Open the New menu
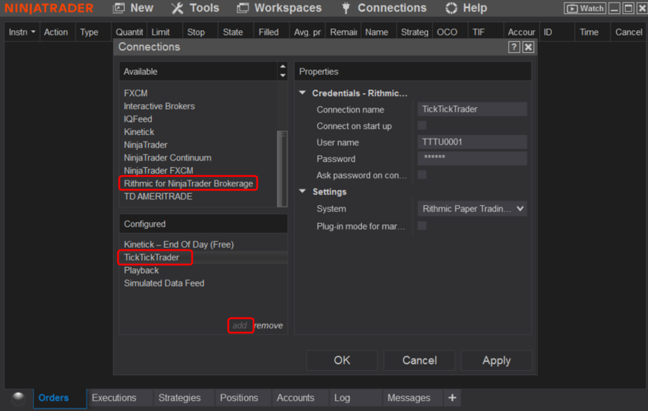 pyautogui.click(x=133, y=8)
